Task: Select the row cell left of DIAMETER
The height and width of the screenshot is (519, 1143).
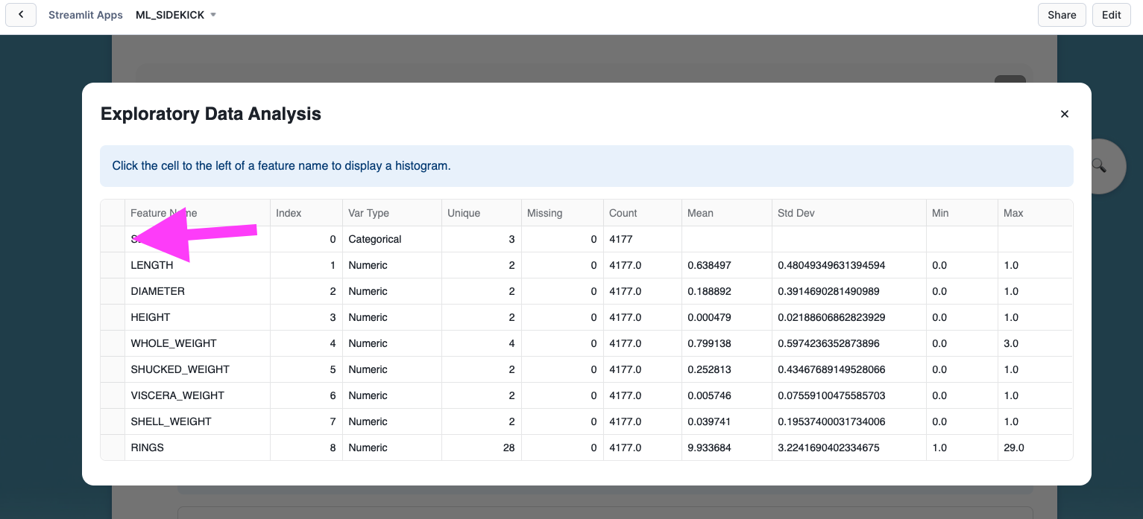Action: [x=113, y=291]
